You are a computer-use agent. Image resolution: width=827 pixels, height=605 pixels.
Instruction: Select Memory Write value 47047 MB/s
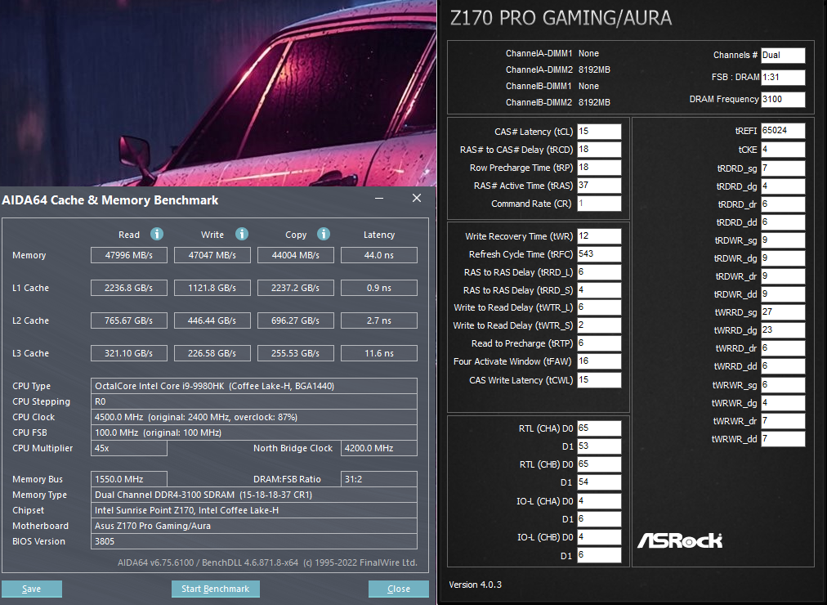click(212, 255)
